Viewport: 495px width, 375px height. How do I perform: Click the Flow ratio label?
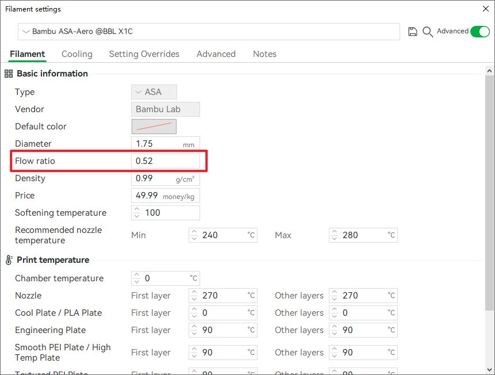(x=35, y=161)
